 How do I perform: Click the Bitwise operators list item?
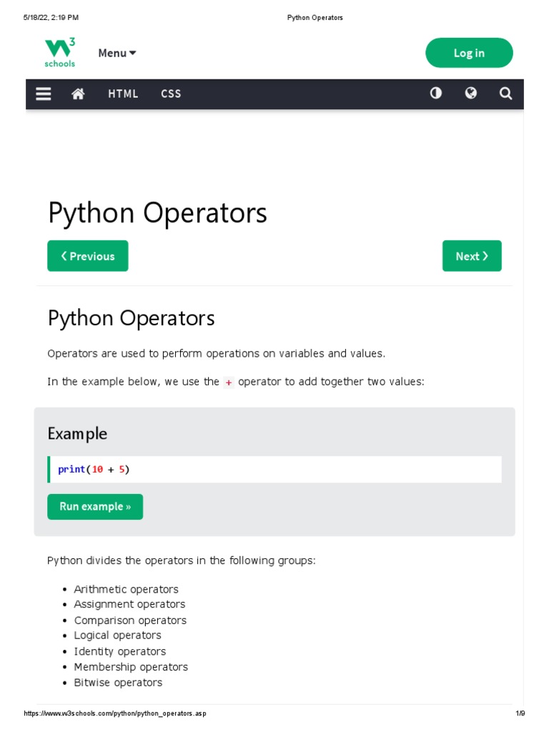[x=118, y=683]
